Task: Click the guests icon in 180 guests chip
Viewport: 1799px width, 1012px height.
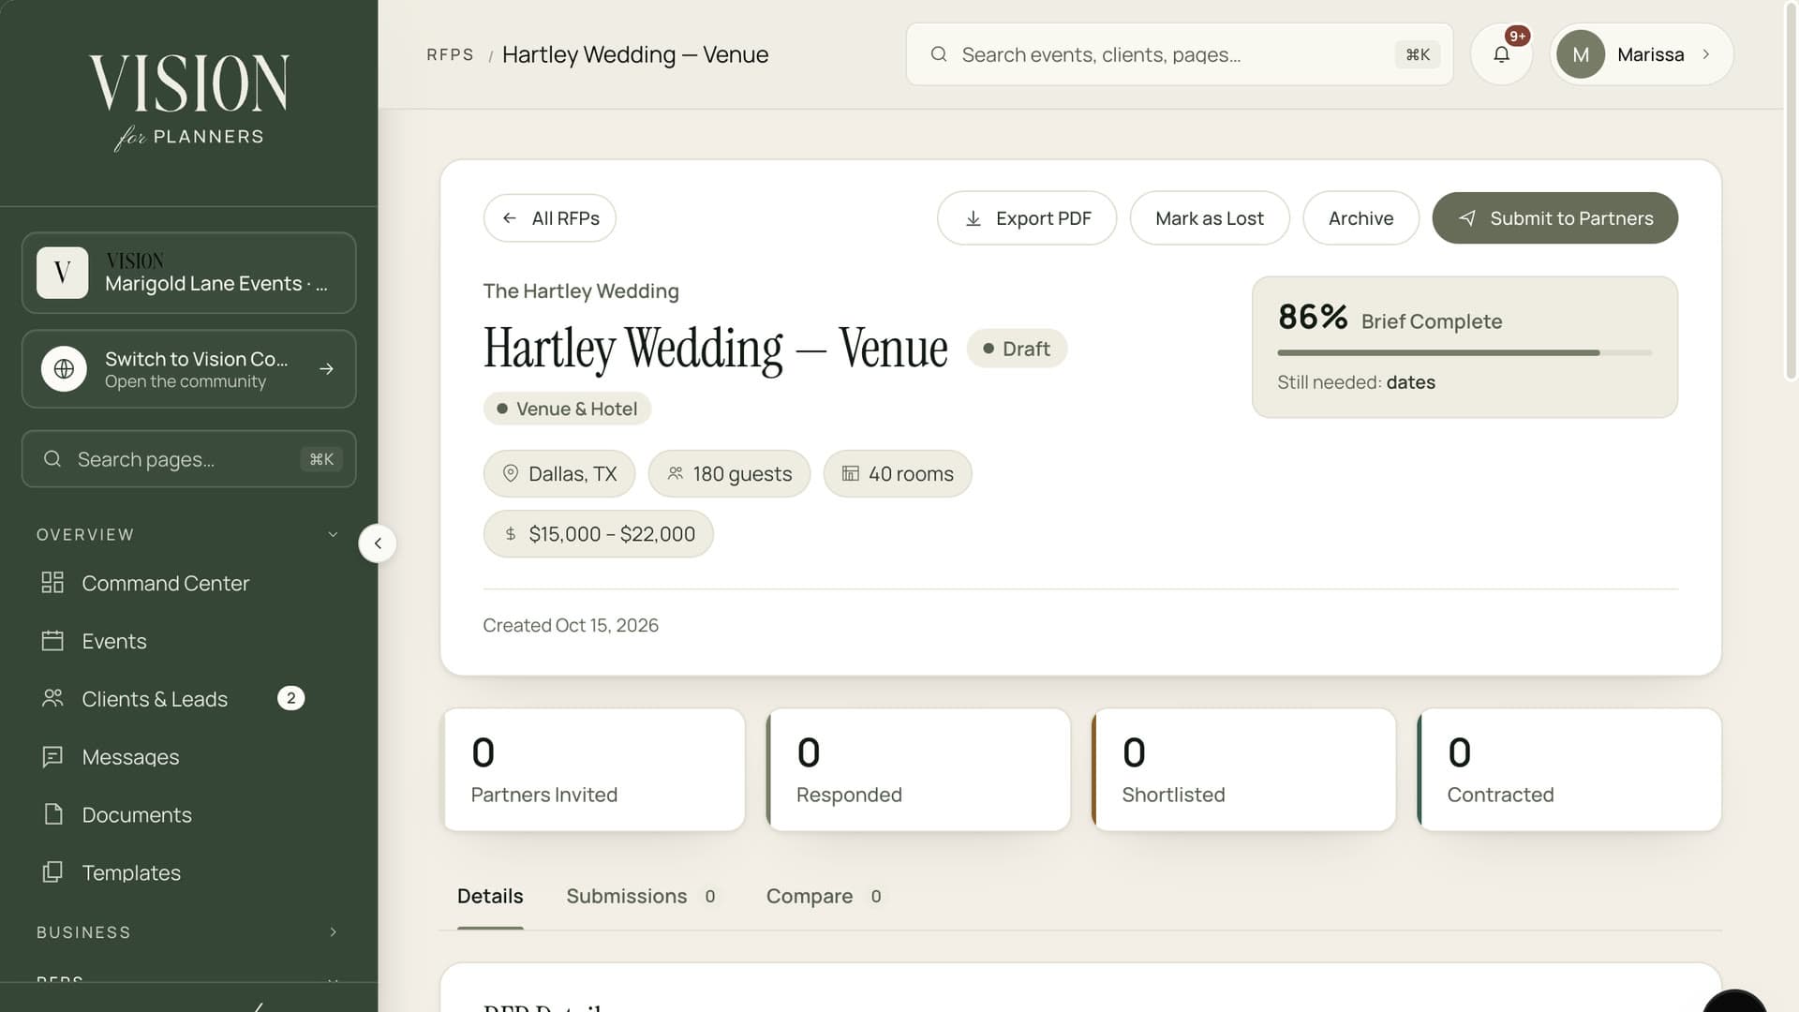Action: pyautogui.click(x=675, y=473)
